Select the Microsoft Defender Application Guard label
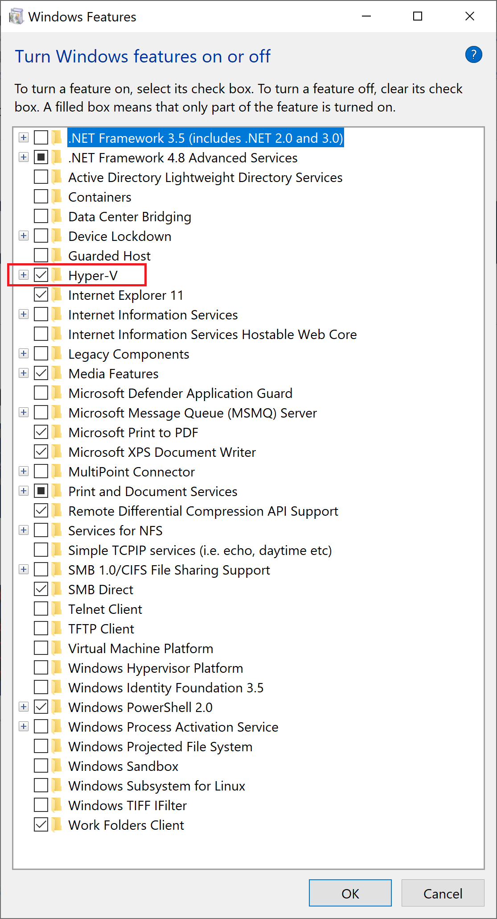Image resolution: width=497 pixels, height=919 pixels. click(181, 393)
